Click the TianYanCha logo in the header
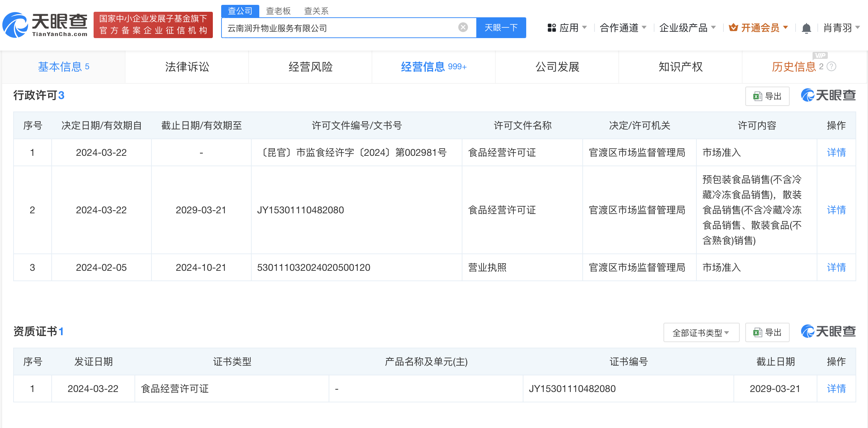This screenshot has height=428, width=868. coord(45,25)
